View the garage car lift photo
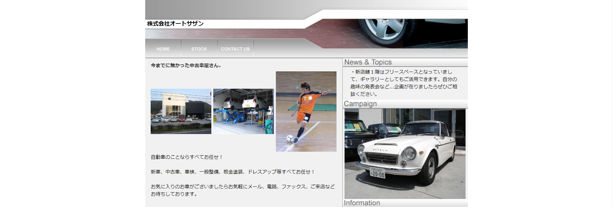 [244, 111]
